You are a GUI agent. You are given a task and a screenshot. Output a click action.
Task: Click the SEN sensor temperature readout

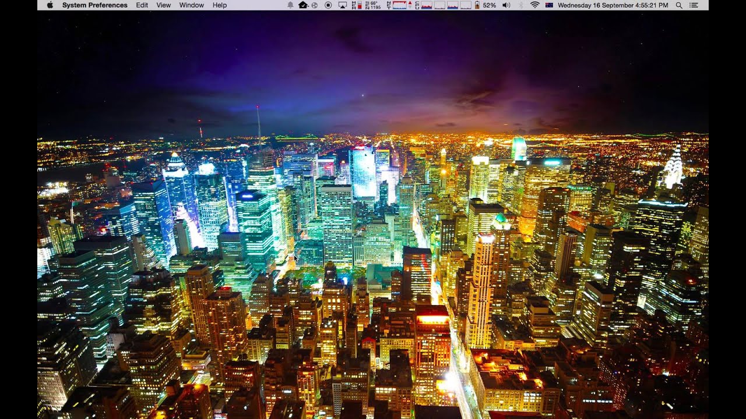[374, 5]
